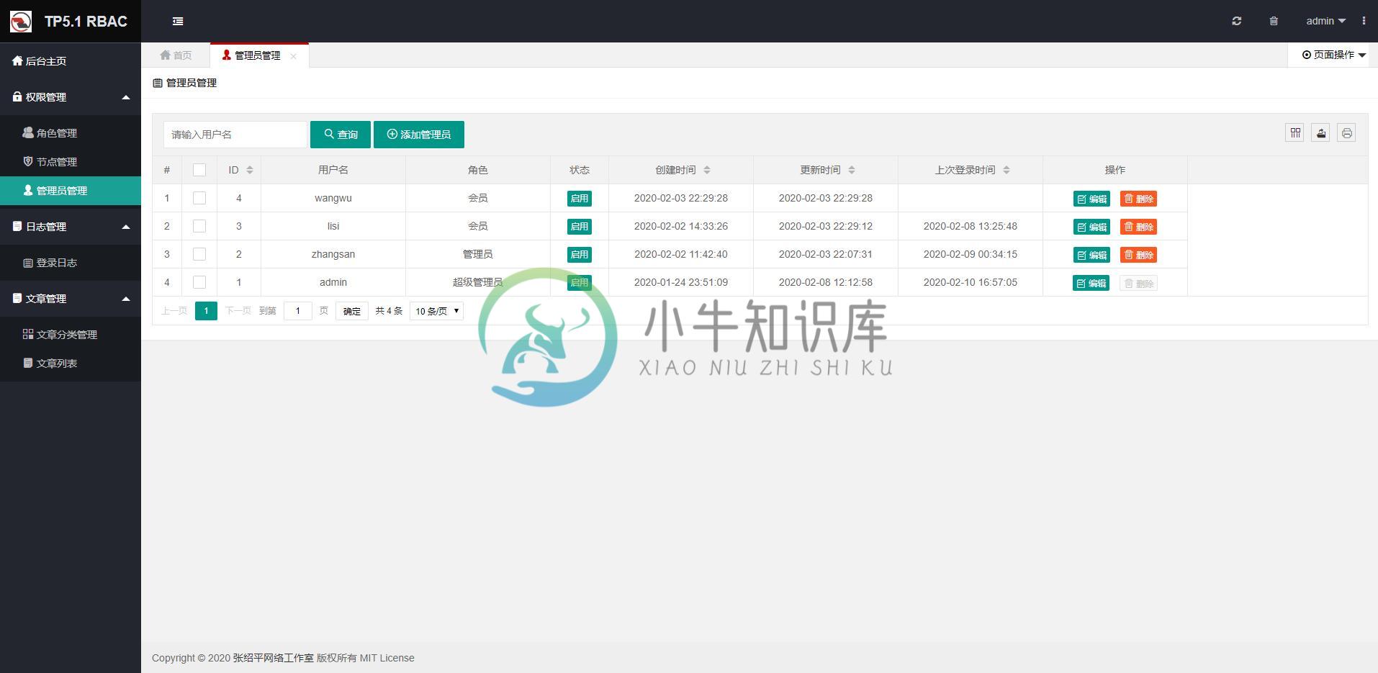Check the wangwu row checkbox

(x=199, y=198)
